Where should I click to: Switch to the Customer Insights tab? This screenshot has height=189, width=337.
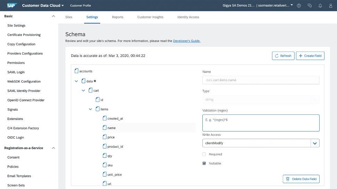coord(150,17)
